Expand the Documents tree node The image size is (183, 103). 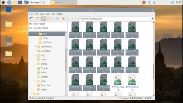click(x=35, y=47)
